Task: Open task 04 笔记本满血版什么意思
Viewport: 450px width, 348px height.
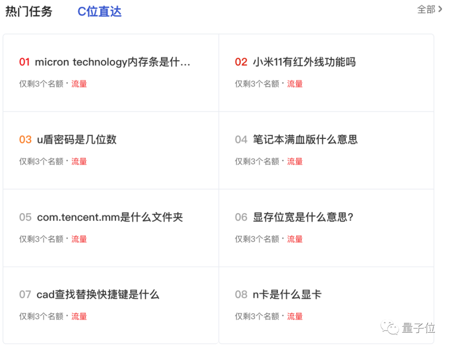Action: coord(305,140)
